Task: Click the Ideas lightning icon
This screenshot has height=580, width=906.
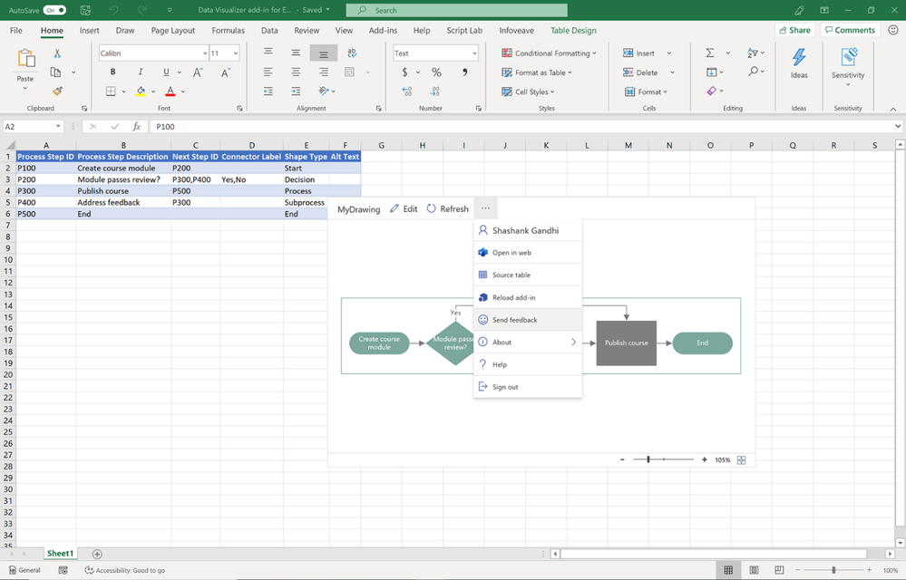Action: point(799,59)
